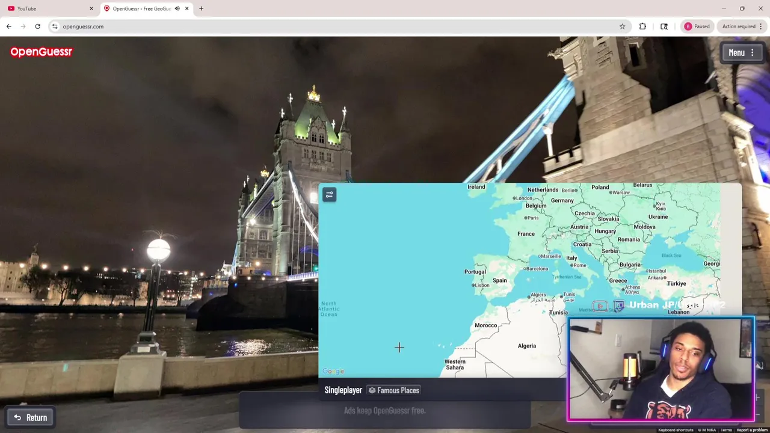The height and width of the screenshot is (433, 770).
Task: Click Poland on the map
Action: point(600,188)
